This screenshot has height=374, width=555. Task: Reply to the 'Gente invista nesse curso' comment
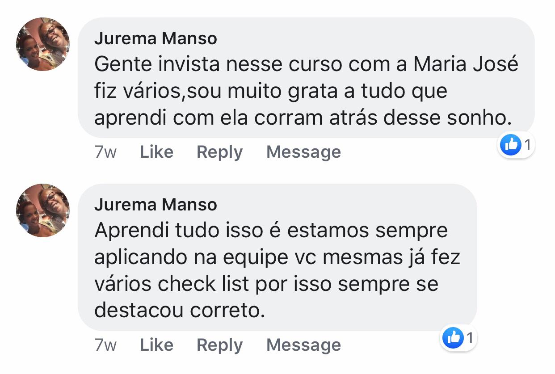(x=219, y=153)
